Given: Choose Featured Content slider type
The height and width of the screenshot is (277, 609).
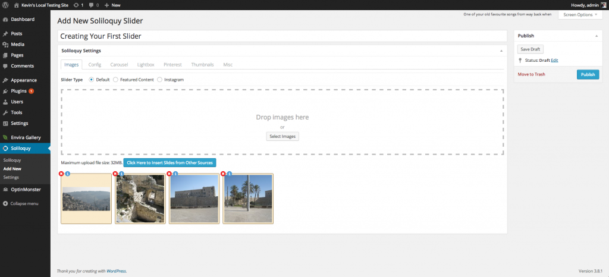Looking at the screenshot, I should 115,80.
